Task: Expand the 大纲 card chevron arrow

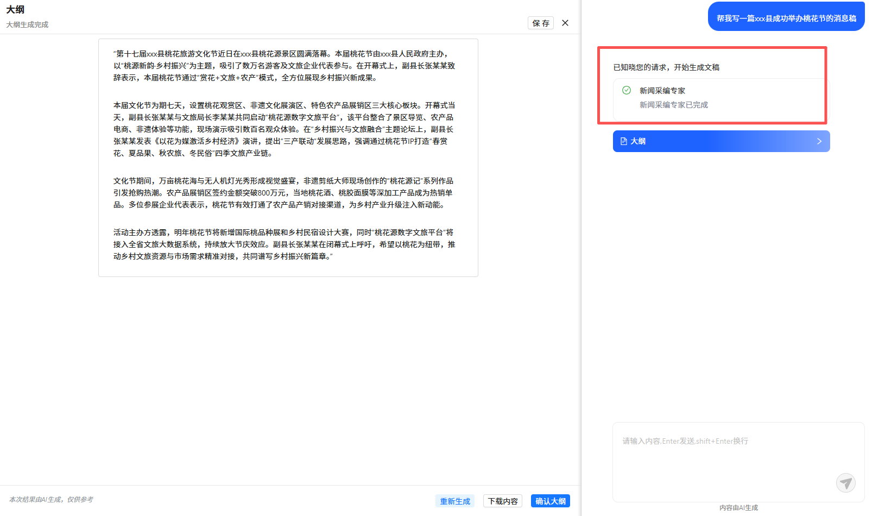Action: [819, 141]
